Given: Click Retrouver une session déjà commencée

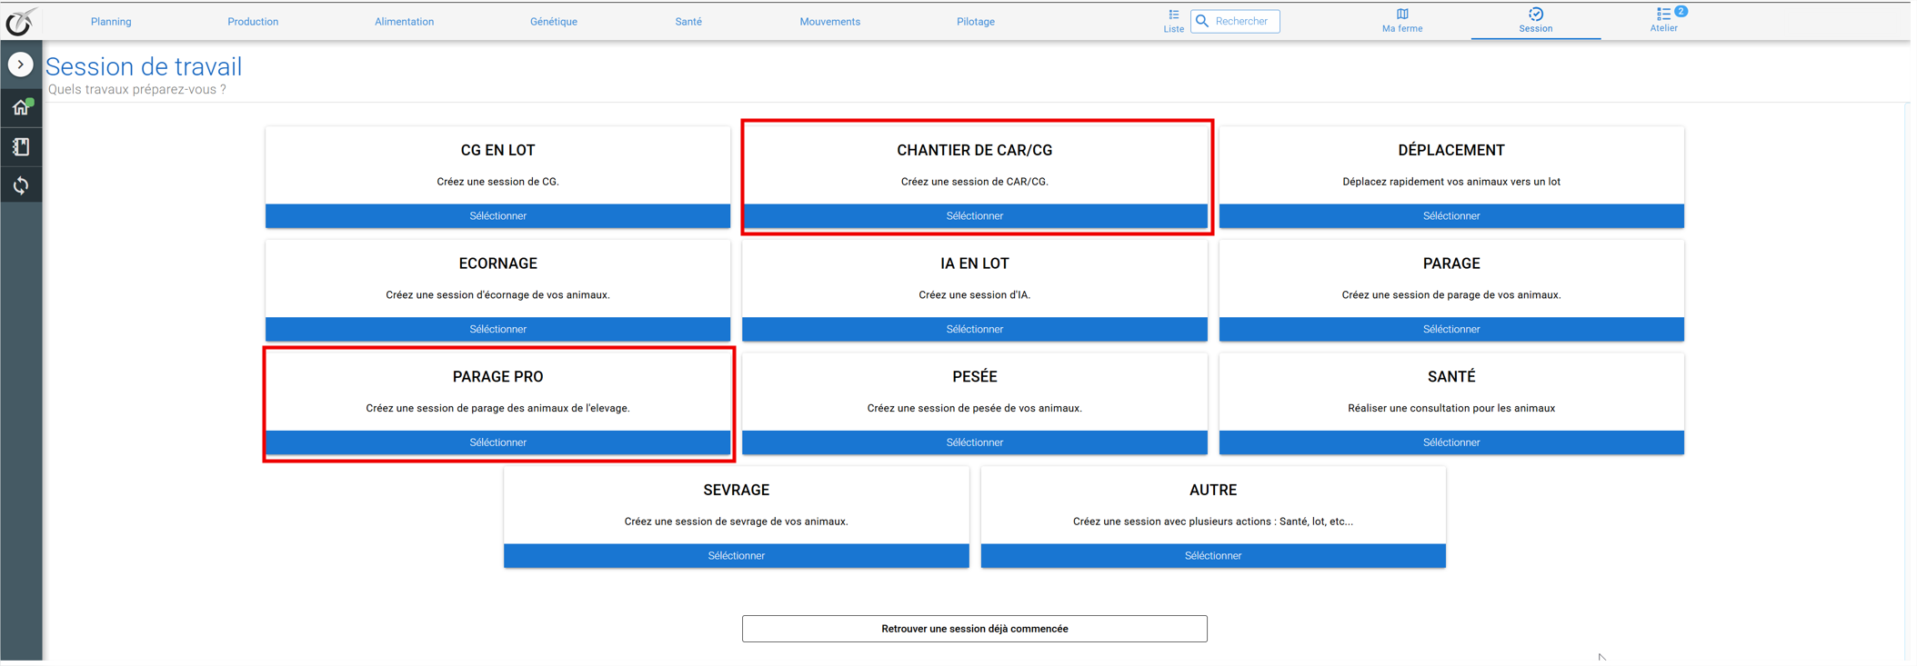Looking at the screenshot, I should (x=974, y=629).
